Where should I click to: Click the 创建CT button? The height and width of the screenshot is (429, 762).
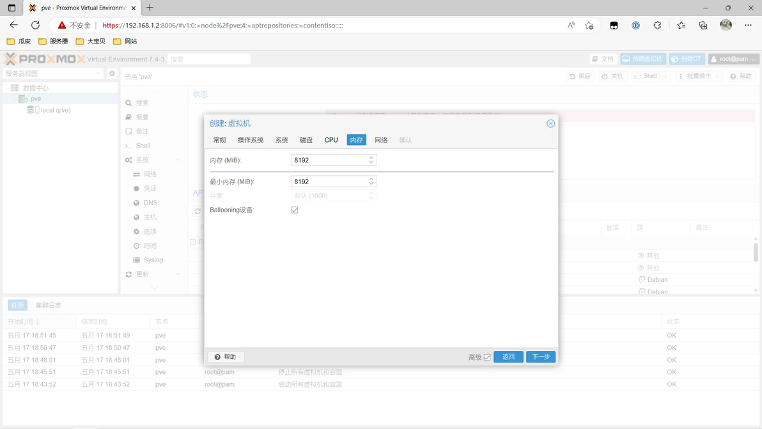[x=687, y=59]
